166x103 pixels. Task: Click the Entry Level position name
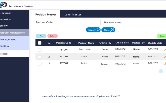85,49
